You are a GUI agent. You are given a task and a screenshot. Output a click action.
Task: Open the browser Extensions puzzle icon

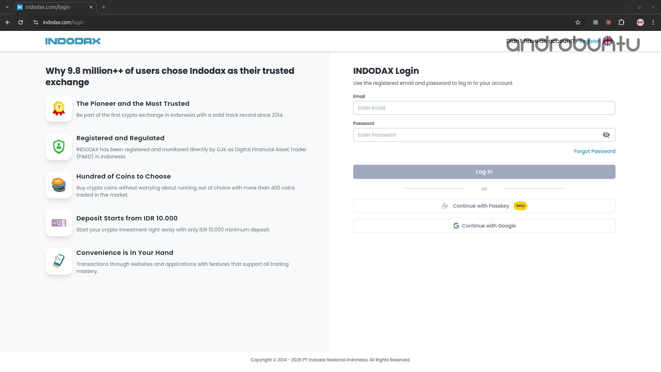pyautogui.click(x=621, y=22)
